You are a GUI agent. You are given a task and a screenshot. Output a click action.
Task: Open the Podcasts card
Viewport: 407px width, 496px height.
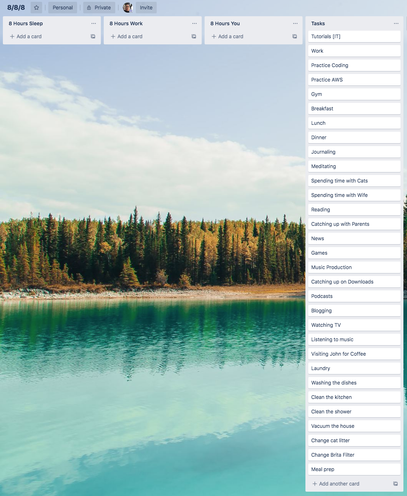(x=354, y=296)
